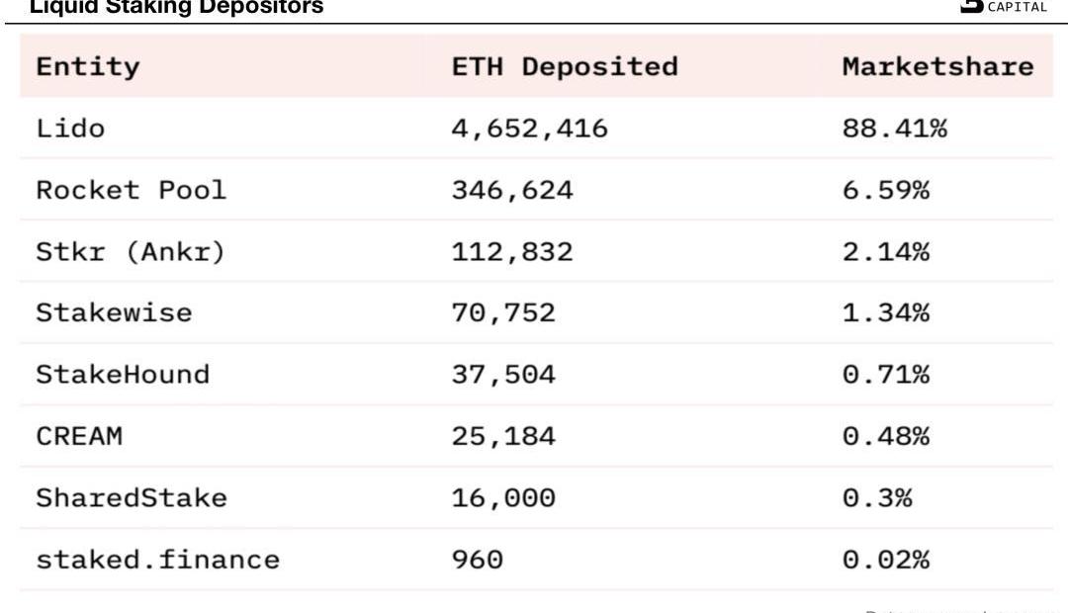Select the Stkr (Ankr) entity name
This screenshot has width=1068, height=613.
click(x=132, y=252)
